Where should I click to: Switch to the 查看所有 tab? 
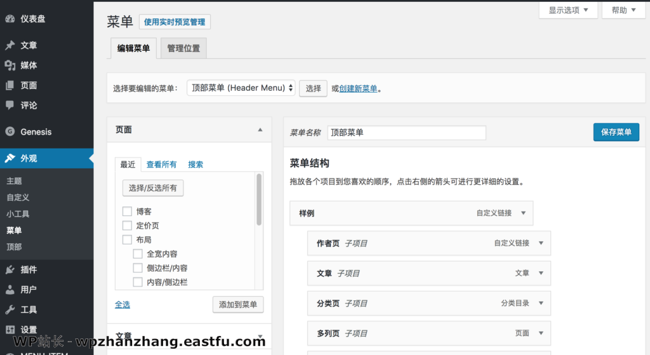161,164
